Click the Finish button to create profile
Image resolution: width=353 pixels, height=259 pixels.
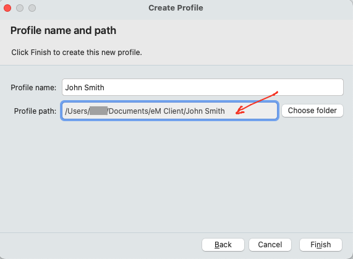[x=321, y=245]
